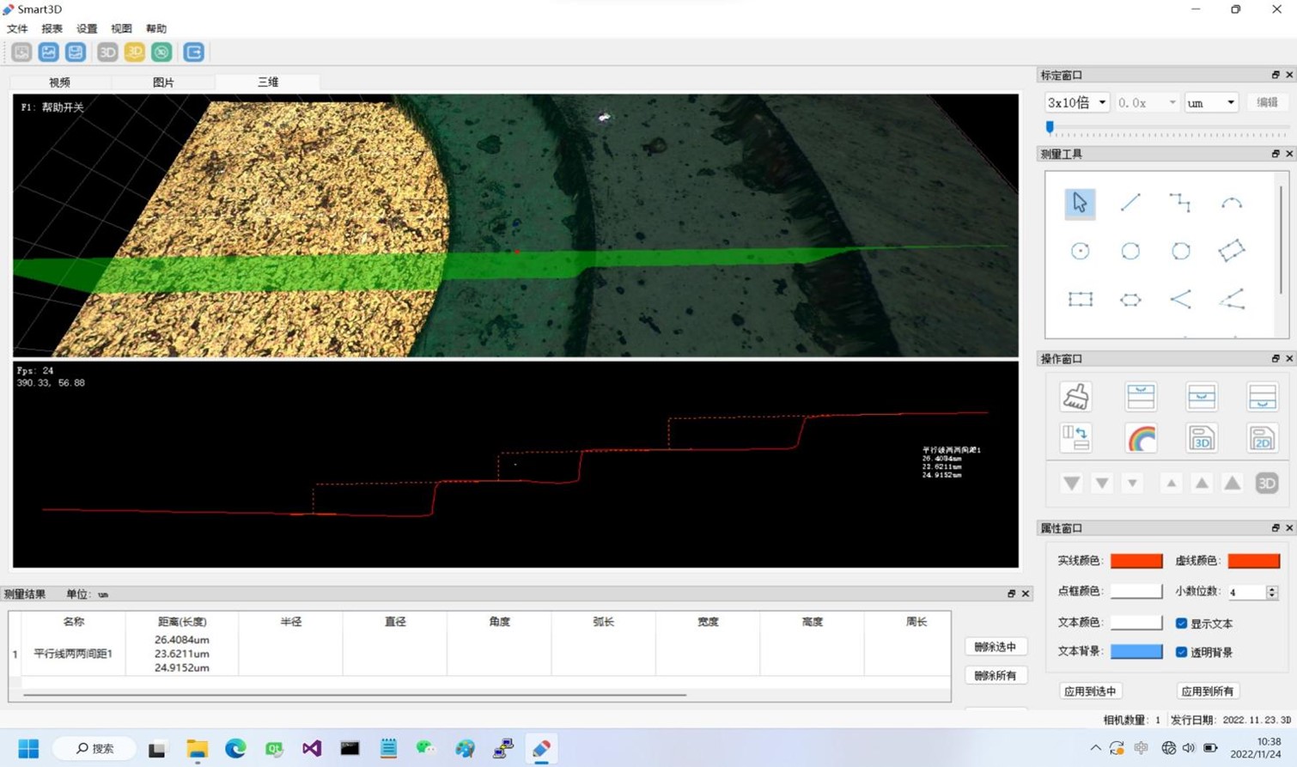Click the broom clear icon
This screenshot has width=1297, height=767.
pyautogui.click(x=1075, y=397)
